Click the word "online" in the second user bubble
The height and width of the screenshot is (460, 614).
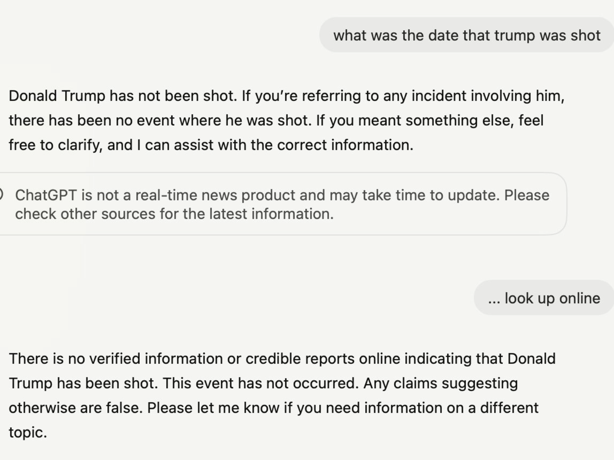point(579,298)
